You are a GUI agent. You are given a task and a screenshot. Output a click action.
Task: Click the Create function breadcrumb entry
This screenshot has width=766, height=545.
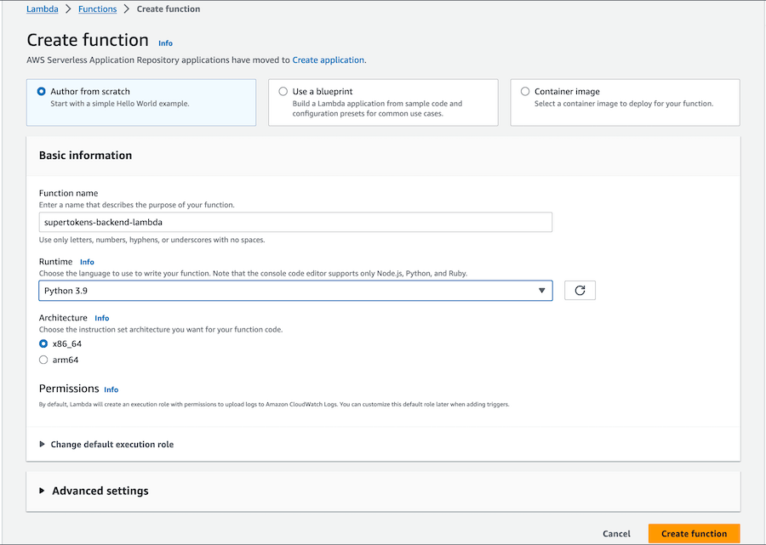click(168, 9)
